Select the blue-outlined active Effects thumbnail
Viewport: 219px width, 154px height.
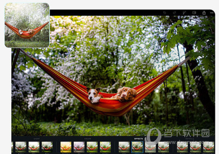pyautogui.click(x=137, y=147)
